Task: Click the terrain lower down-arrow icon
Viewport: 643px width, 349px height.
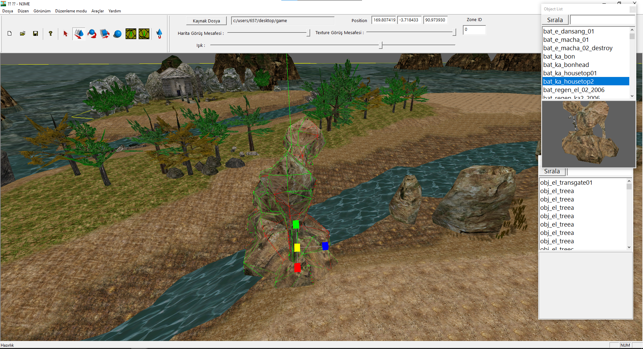Action: coord(144,34)
